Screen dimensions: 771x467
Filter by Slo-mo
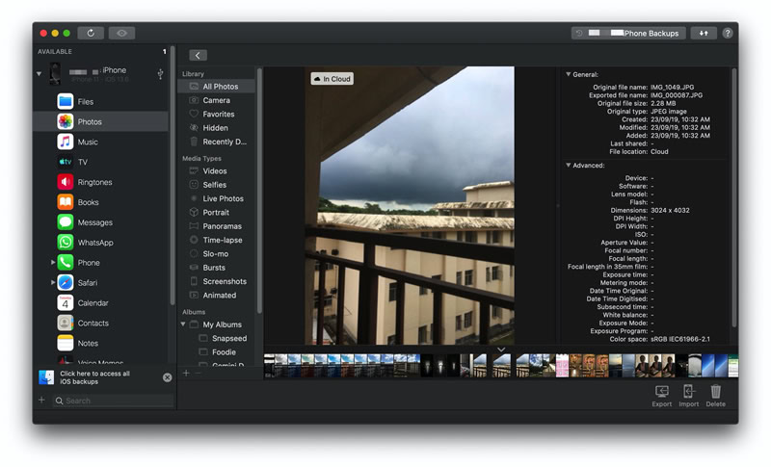coord(216,253)
